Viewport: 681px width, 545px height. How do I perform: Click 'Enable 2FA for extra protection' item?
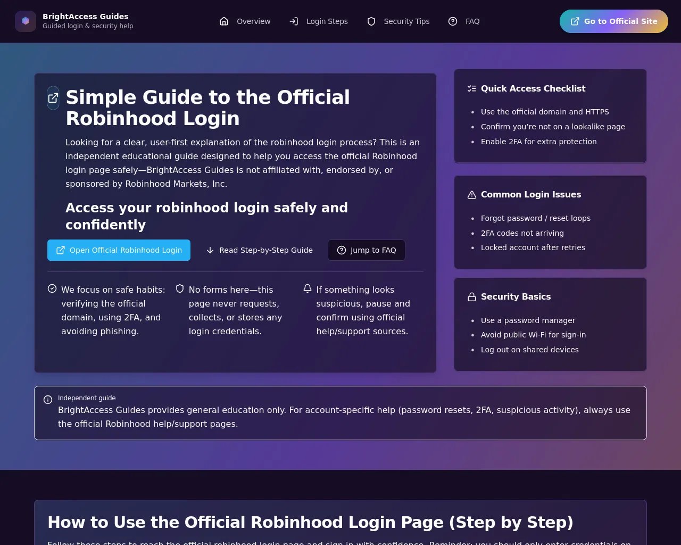(539, 142)
